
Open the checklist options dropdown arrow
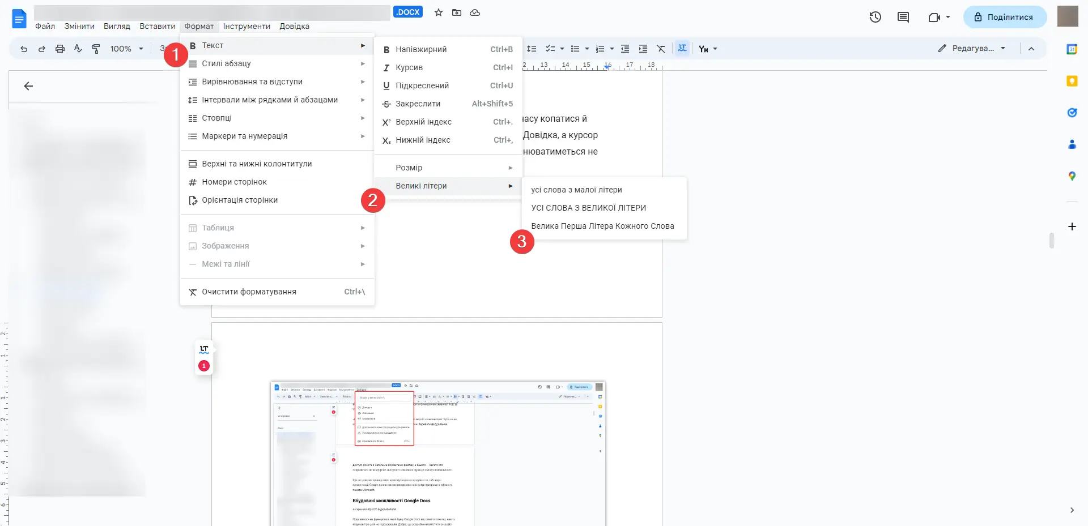(x=562, y=49)
